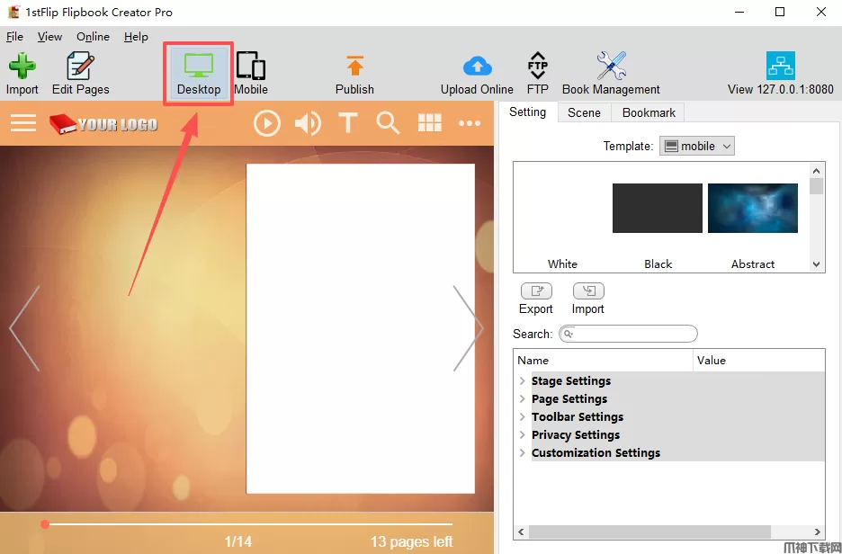Image resolution: width=842 pixels, height=554 pixels.
Task: Expand Stage Settings tree node
Action: click(x=523, y=381)
